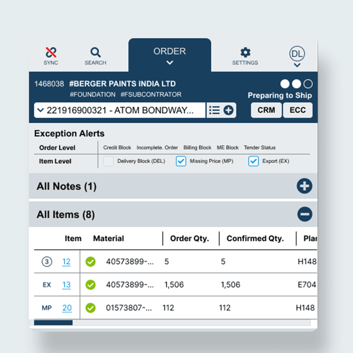
Task: Click the #FOUNDATION tag
Action: tap(92, 94)
